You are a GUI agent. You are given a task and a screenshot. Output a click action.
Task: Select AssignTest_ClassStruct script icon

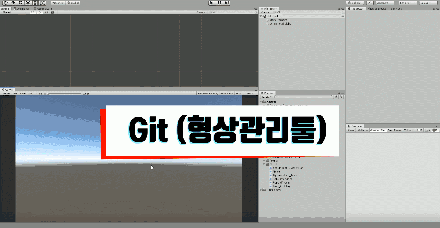(270, 168)
